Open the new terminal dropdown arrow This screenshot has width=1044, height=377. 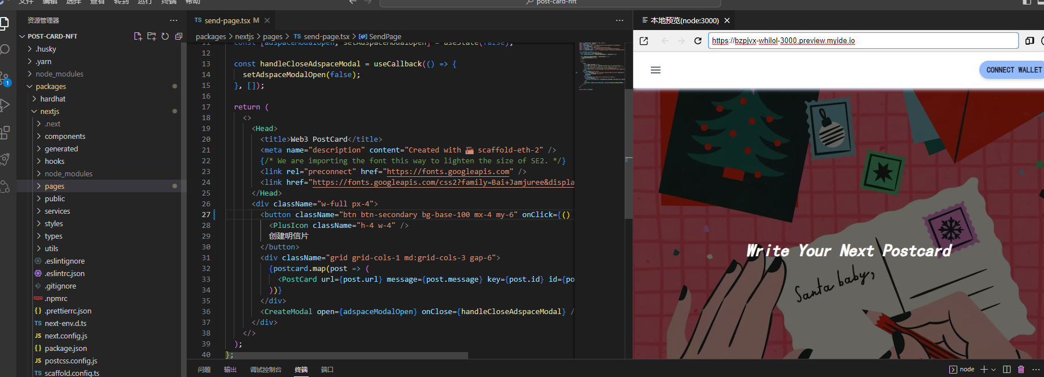994,370
